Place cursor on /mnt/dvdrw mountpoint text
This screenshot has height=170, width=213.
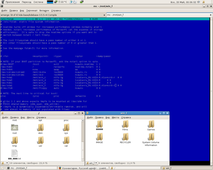(x=39, y=72)
